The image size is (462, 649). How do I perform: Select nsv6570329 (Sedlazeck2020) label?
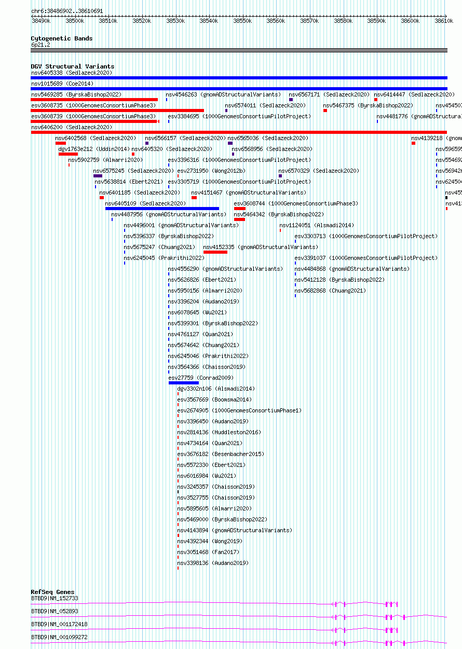tap(319, 171)
